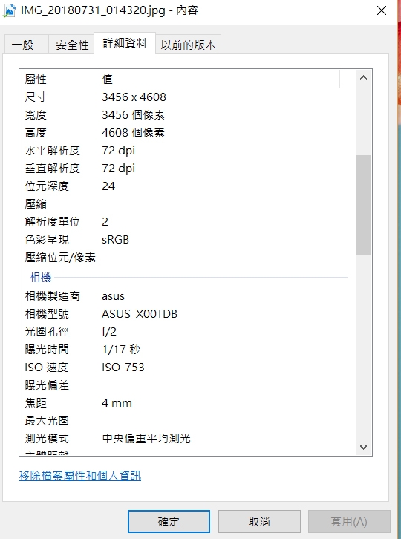Select the 相機型號 value ASUS_X00TDB
Image resolution: width=401 pixels, height=539 pixels.
point(140,314)
